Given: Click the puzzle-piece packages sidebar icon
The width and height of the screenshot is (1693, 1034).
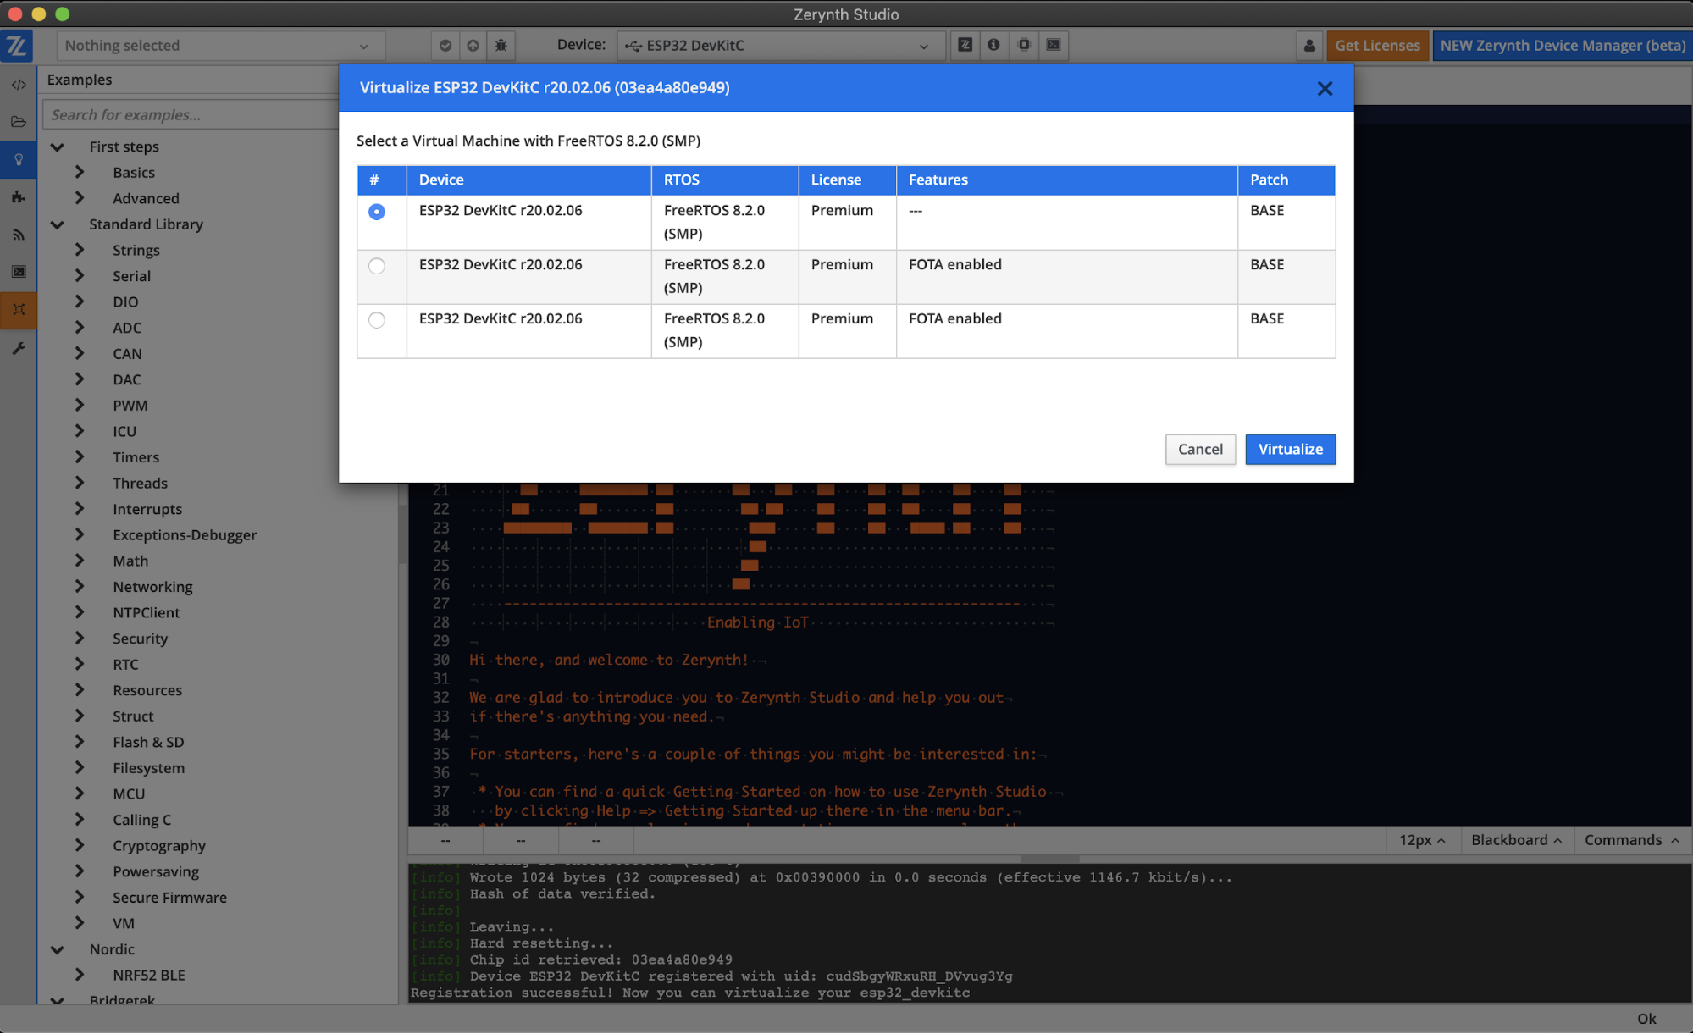Looking at the screenshot, I should [x=18, y=197].
